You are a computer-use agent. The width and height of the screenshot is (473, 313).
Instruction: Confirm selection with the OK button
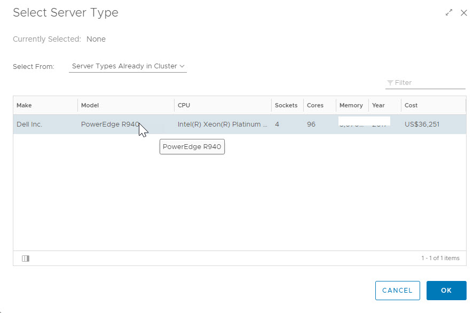pyautogui.click(x=446, y=291)
